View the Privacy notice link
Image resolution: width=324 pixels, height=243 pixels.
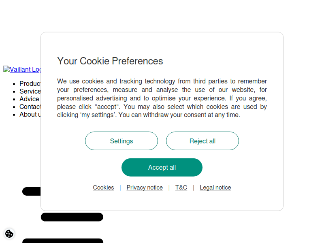click(145, 188)
